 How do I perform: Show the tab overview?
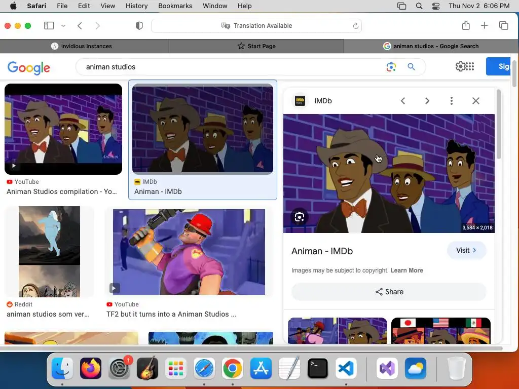503,25
